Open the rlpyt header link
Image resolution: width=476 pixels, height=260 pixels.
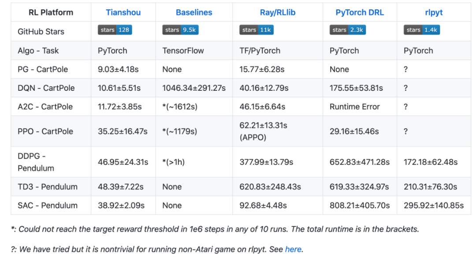(434, 12)
